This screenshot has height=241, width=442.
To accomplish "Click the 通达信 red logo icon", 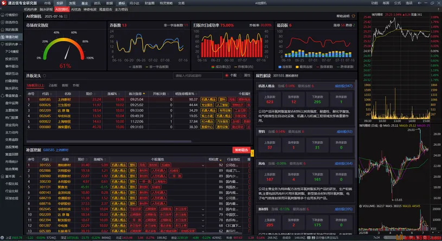I will pyautogui.click(x=4, y=3).
